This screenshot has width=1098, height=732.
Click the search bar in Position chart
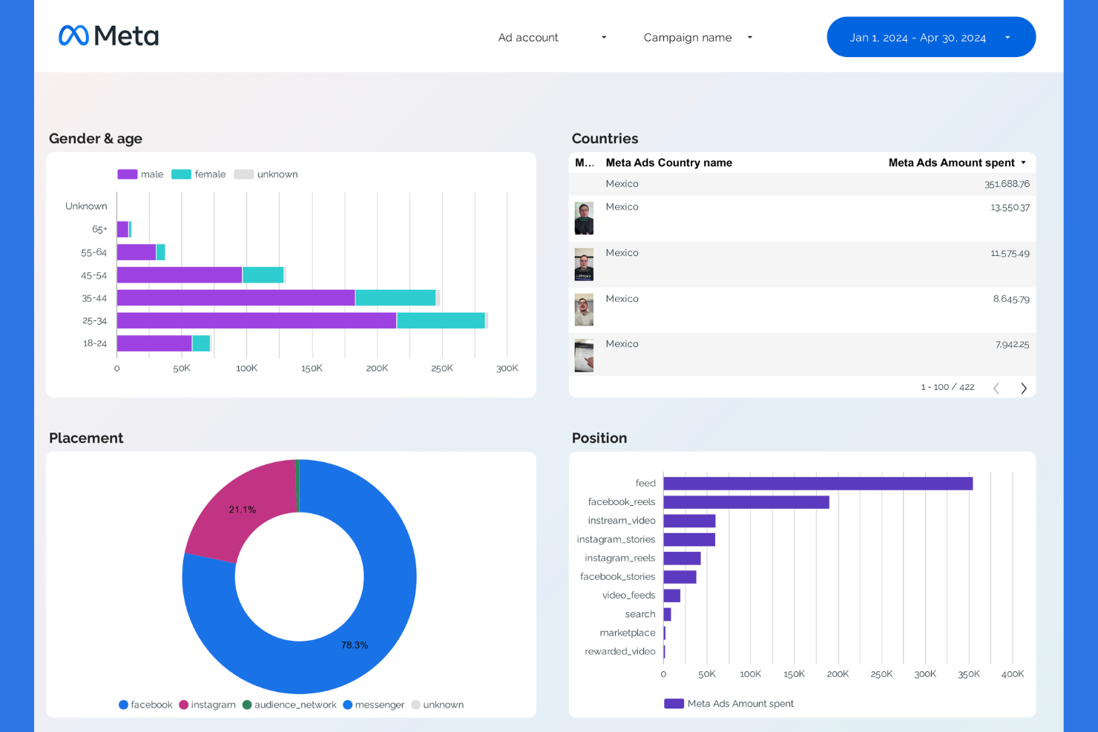pos(667,614)
